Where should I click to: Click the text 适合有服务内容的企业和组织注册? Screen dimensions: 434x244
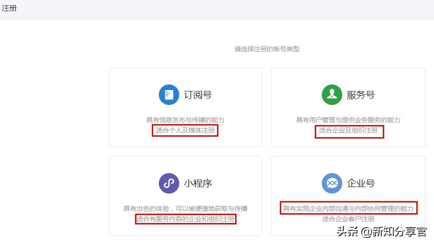coord(185,219)
